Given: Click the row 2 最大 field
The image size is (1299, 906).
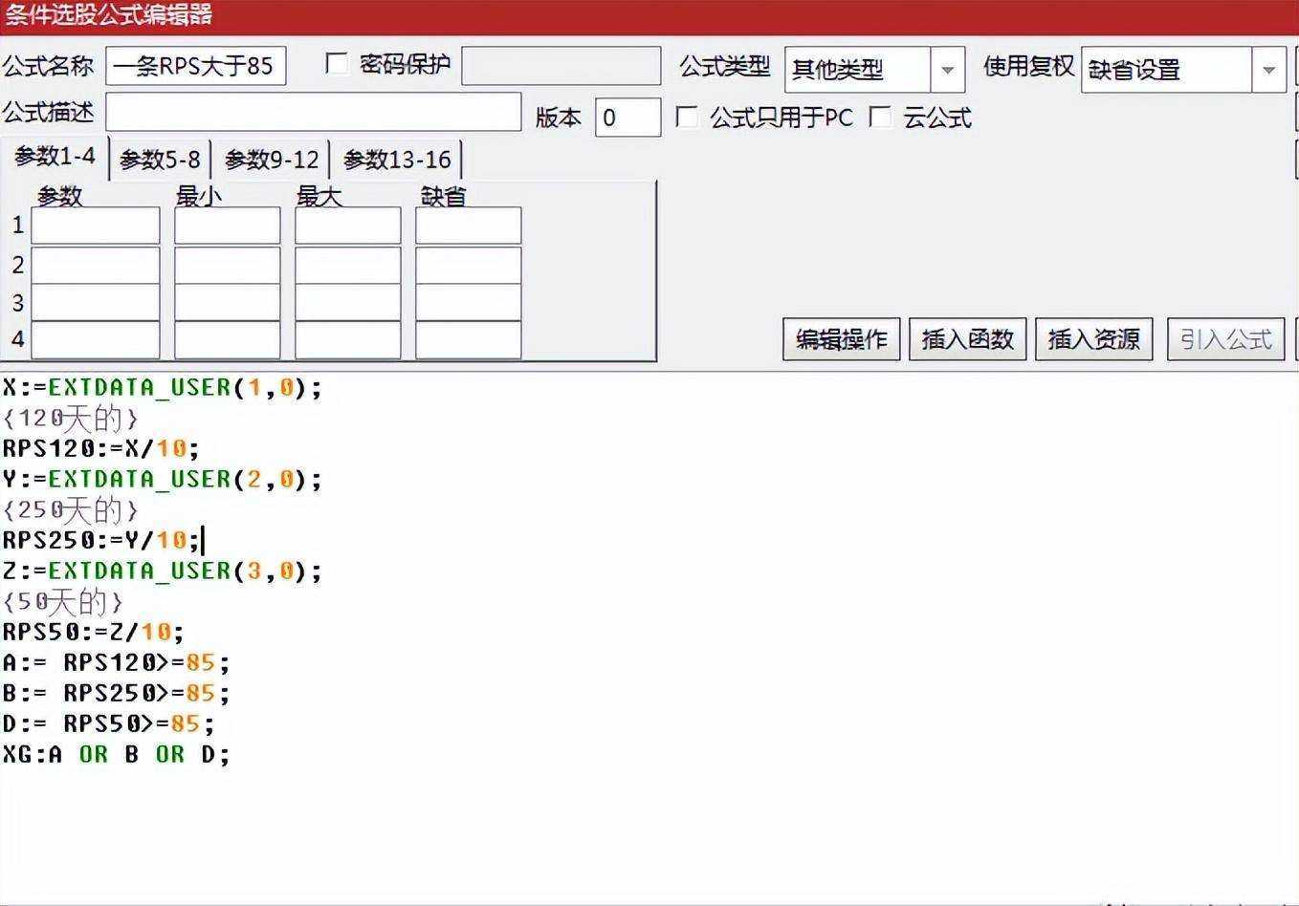Looking at the screenshot, I should click(348, 265).
